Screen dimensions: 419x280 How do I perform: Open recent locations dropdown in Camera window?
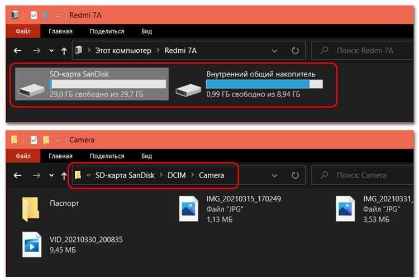point(51,176)
